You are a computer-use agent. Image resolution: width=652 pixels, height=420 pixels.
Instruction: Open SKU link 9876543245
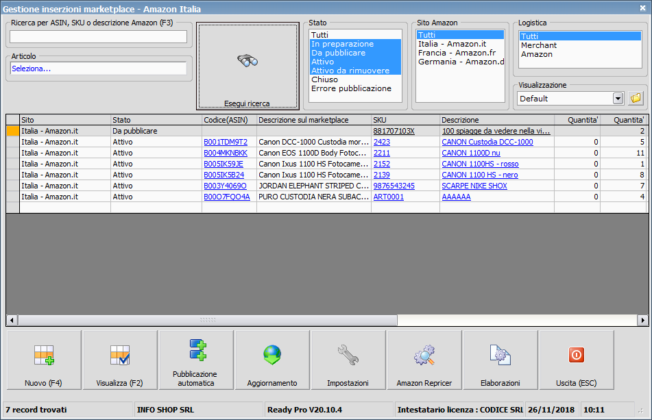(394, 186)
